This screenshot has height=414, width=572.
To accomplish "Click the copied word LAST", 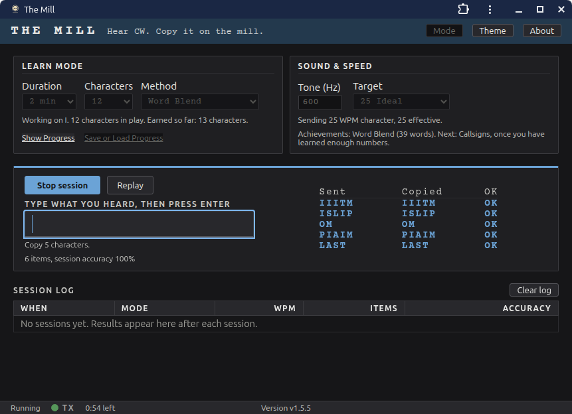I will pos(415,245).
